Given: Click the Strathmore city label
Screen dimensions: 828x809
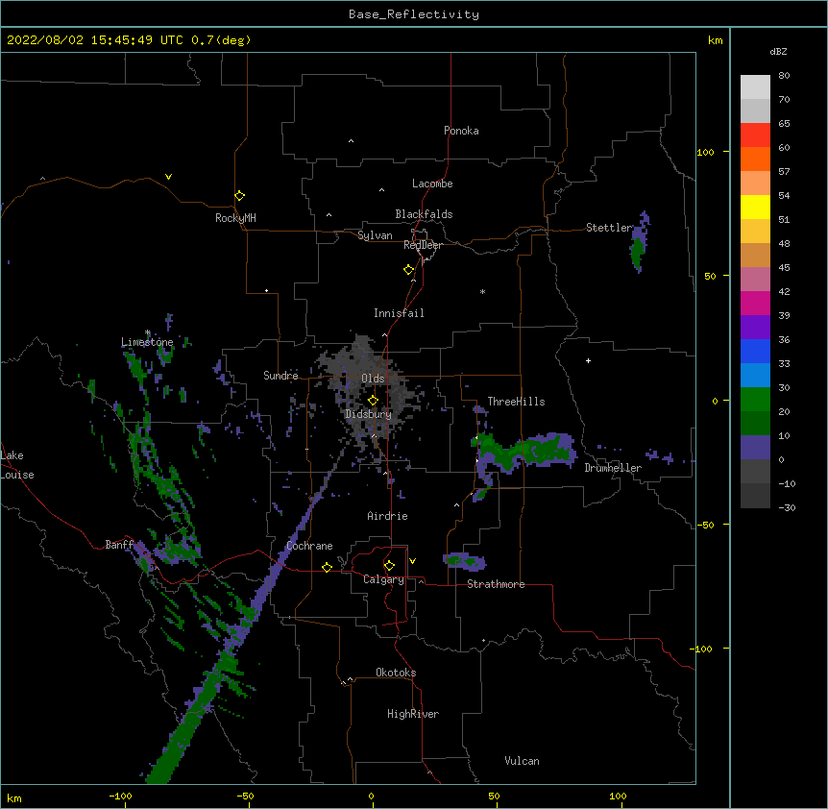Looking at the screenshot, I should (x=496, y=584).
